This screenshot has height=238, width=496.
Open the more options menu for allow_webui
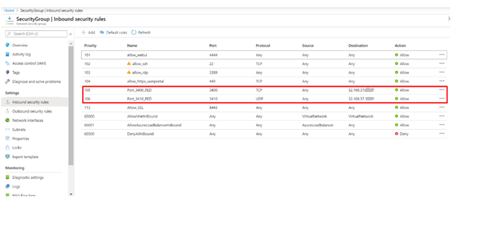point(442,55)
